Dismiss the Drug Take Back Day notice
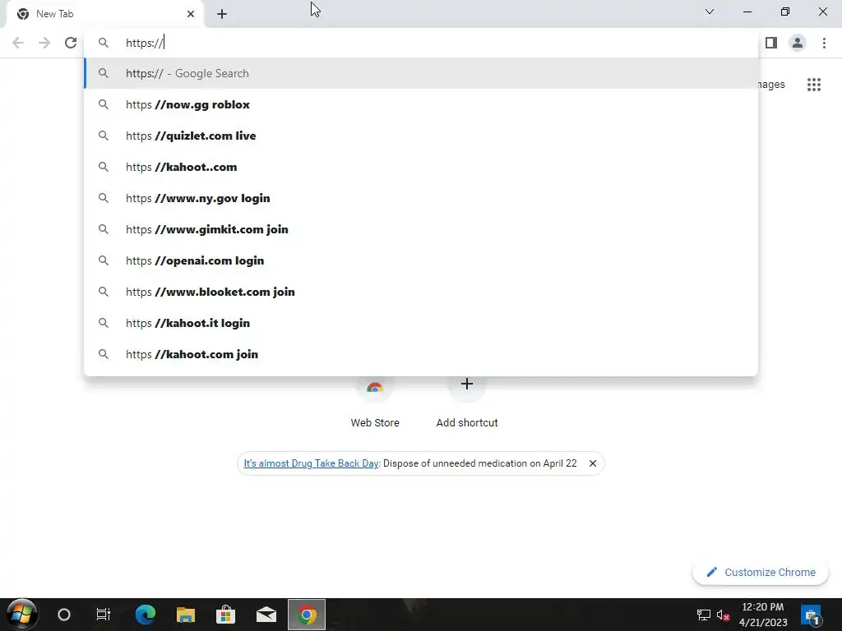 593,463
